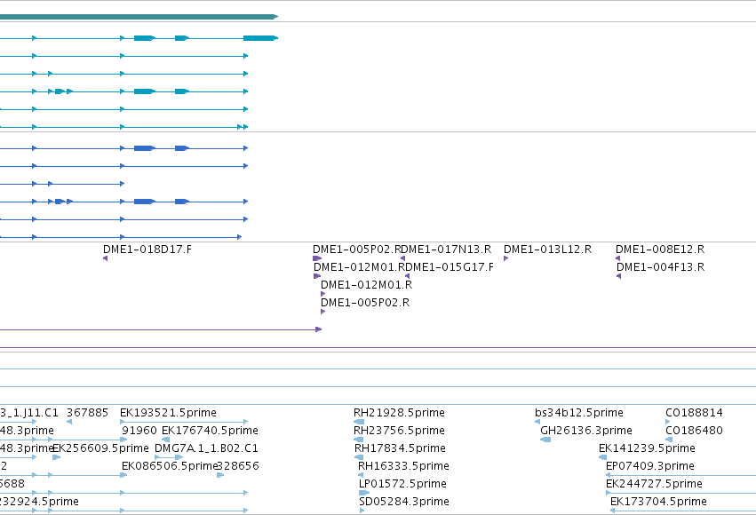Select the EK086506.5prime label

coord(170,466)
